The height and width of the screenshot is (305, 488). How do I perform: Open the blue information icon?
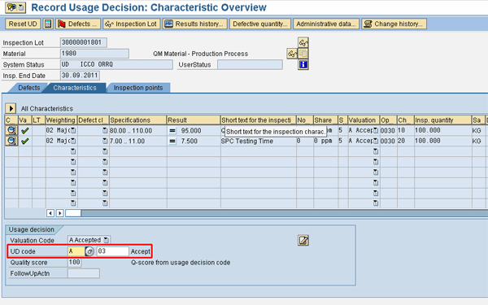[303, 64]
